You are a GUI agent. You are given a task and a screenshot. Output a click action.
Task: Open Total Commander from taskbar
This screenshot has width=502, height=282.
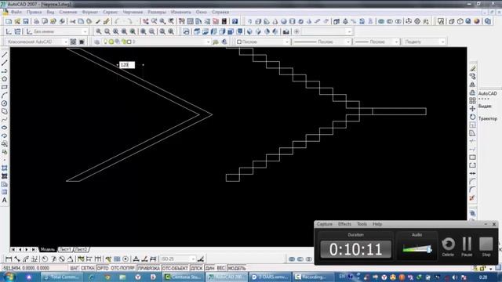[x=61, y=277]
